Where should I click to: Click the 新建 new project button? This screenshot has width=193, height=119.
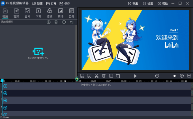[37, 4]
